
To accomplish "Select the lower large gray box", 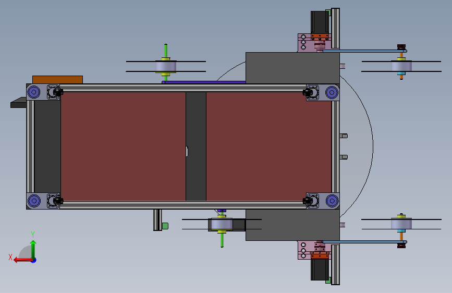I will pyautogui.click(x=292, y=225).
